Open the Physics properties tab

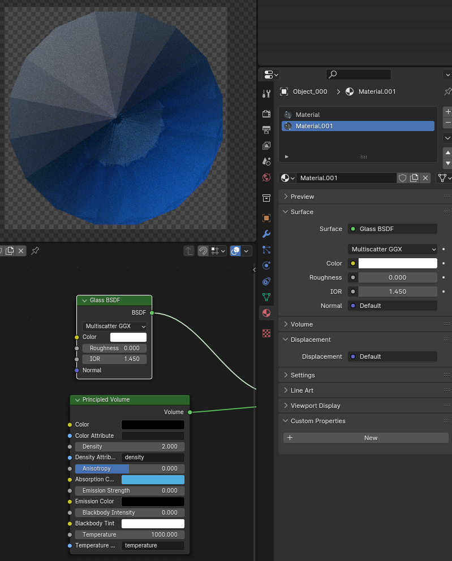(x=266, y=266)
